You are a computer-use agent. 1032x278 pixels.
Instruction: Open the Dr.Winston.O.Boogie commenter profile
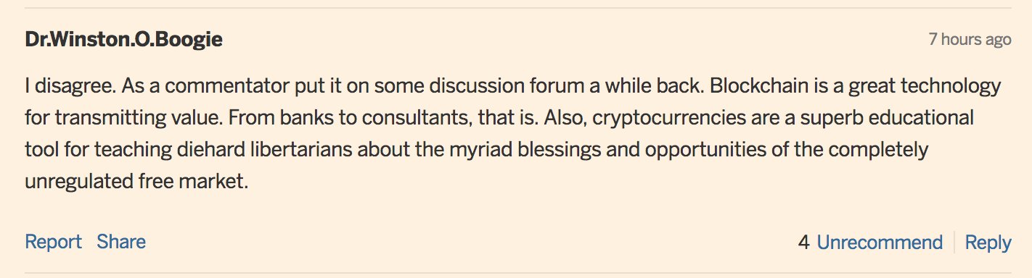click(123, 40)
